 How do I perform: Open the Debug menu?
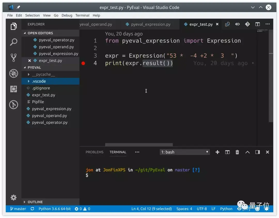pyautogui.click(x=67, y=15)
